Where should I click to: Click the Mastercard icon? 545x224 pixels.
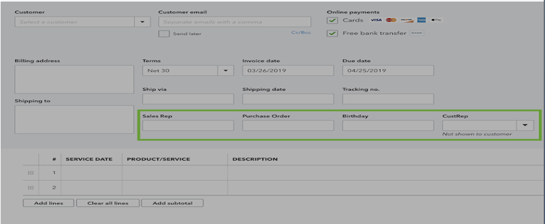tap(391, 20)
